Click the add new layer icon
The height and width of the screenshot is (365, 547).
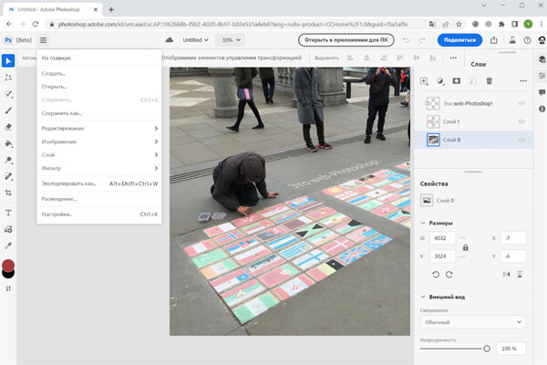click(x=424, y=81)
